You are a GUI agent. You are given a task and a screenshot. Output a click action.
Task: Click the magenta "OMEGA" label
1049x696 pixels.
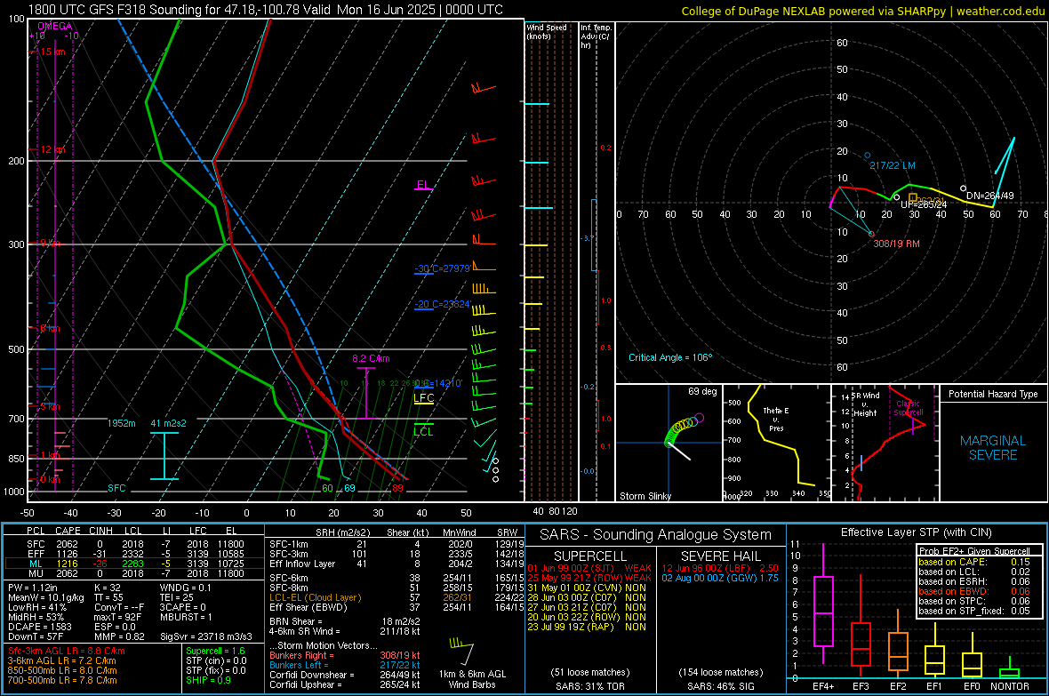55,26
